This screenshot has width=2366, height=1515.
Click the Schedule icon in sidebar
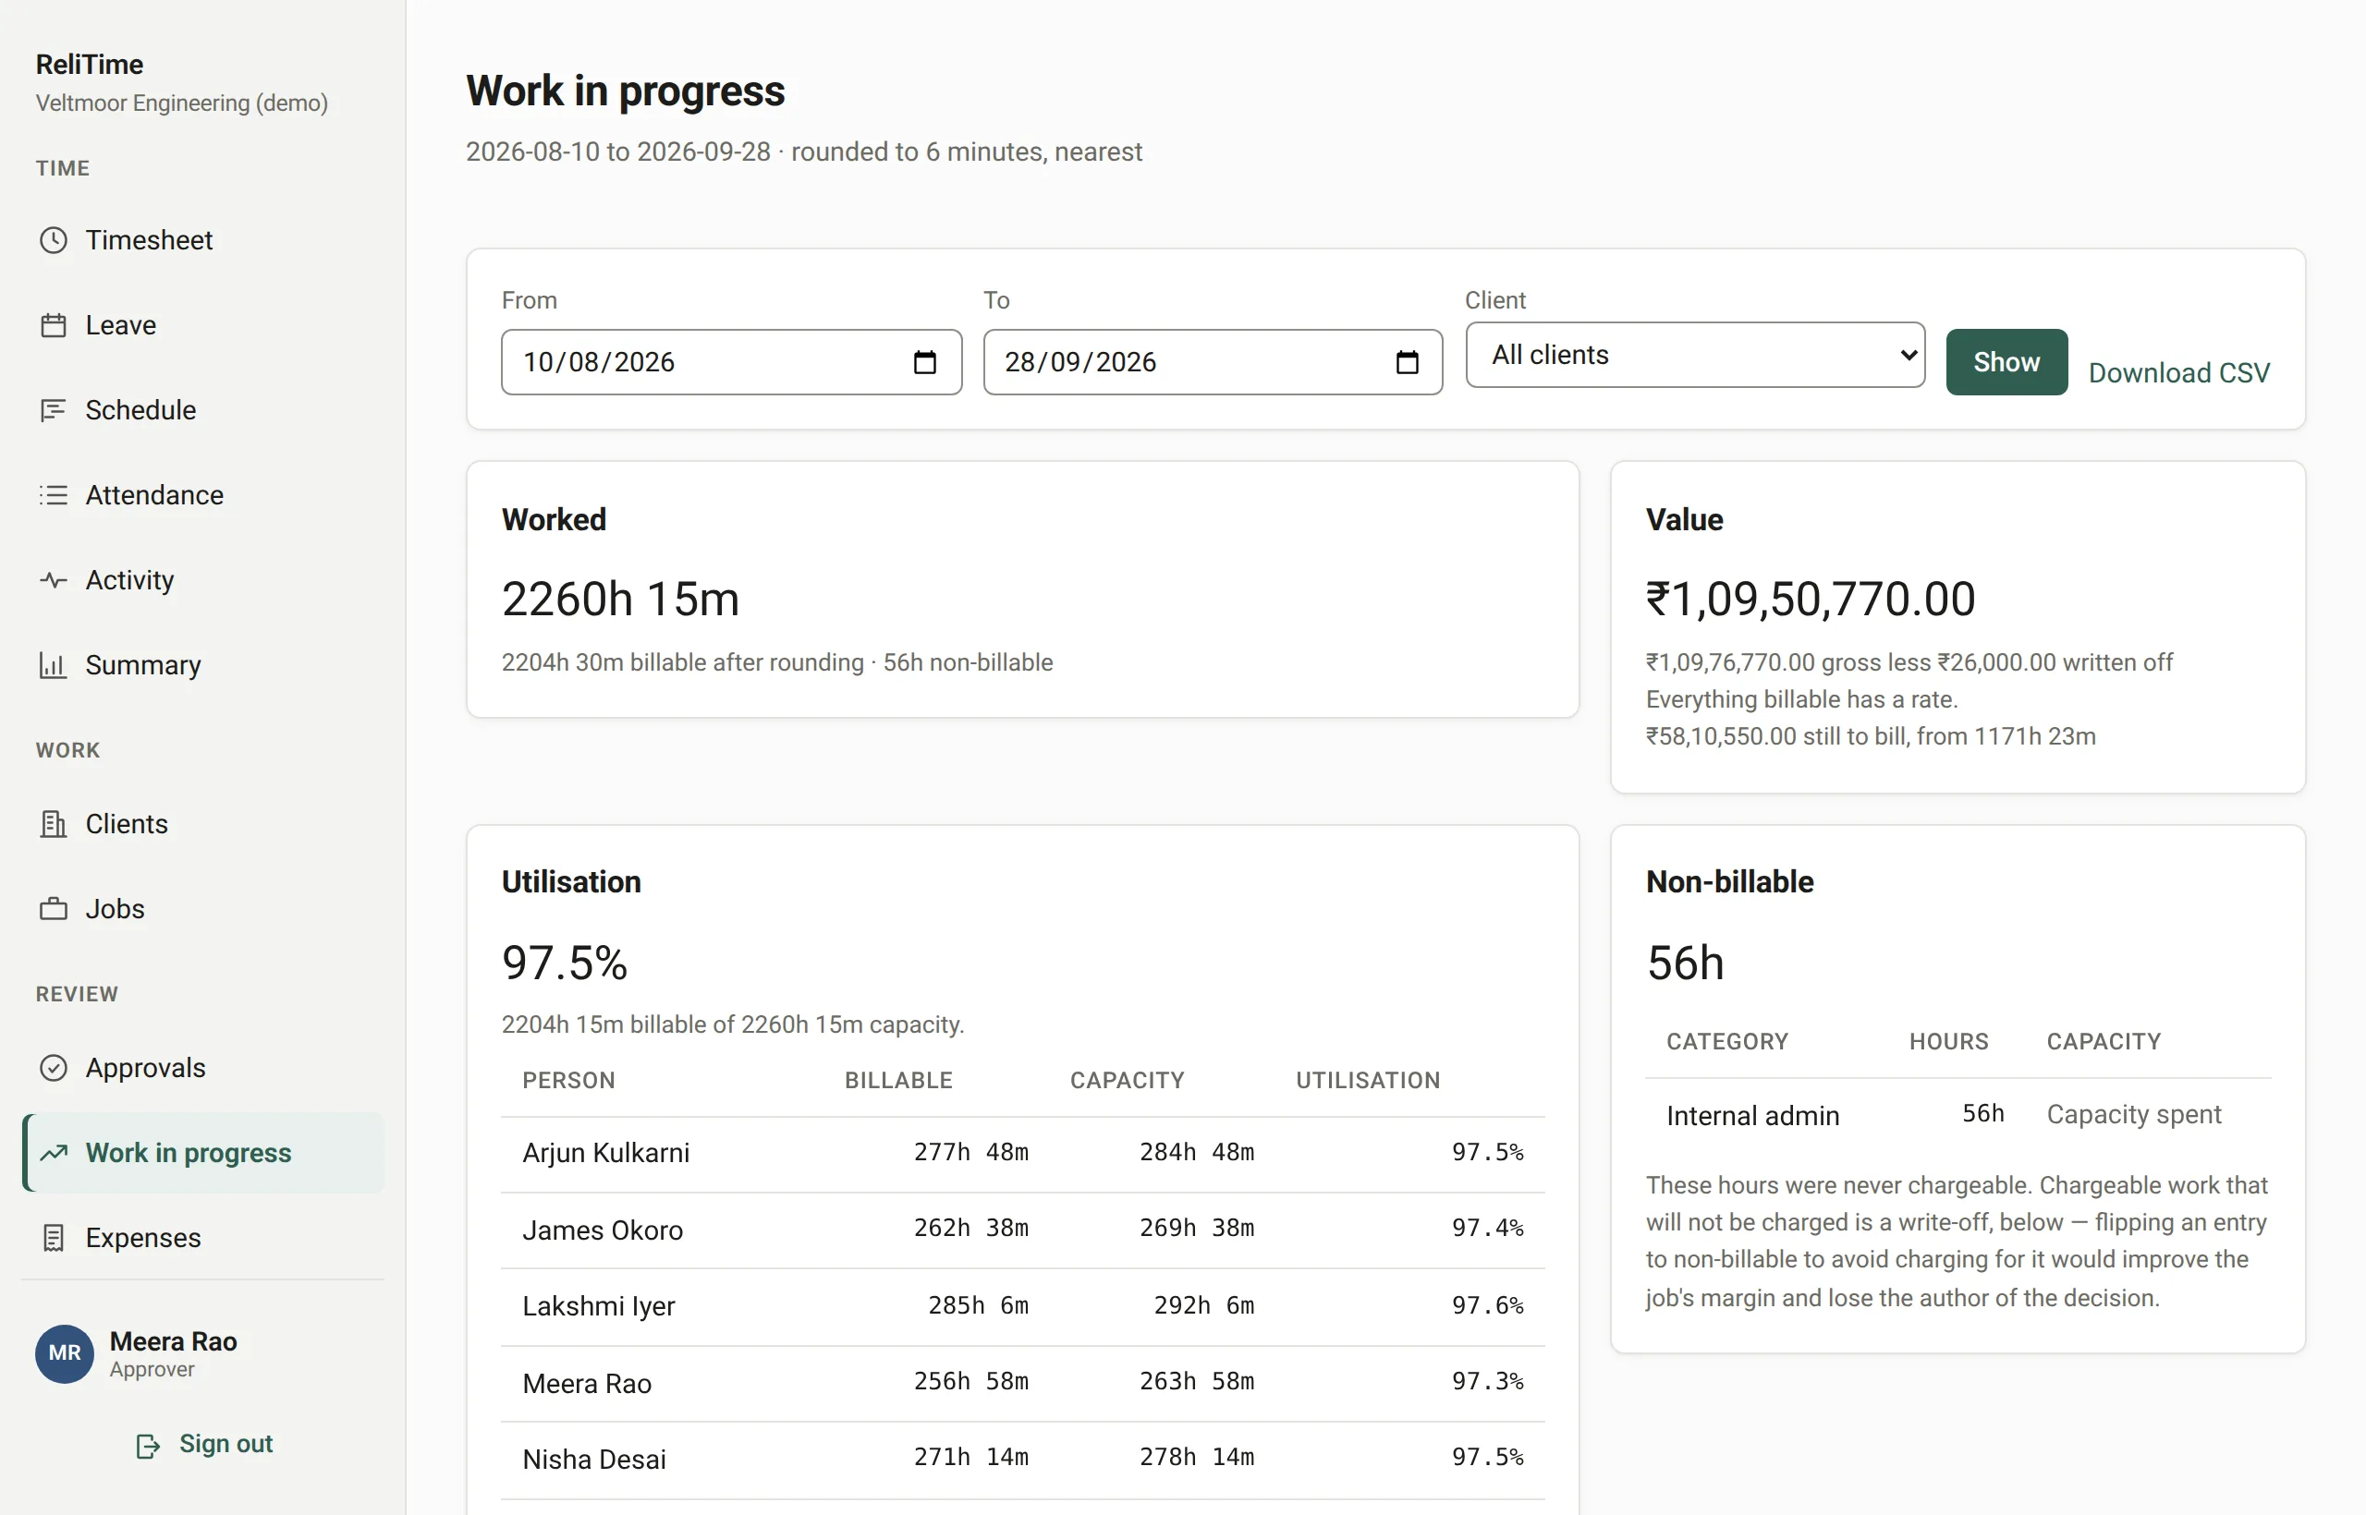coord(54,410)
